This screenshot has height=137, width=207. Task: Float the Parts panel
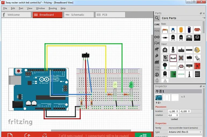click(201, 13)
